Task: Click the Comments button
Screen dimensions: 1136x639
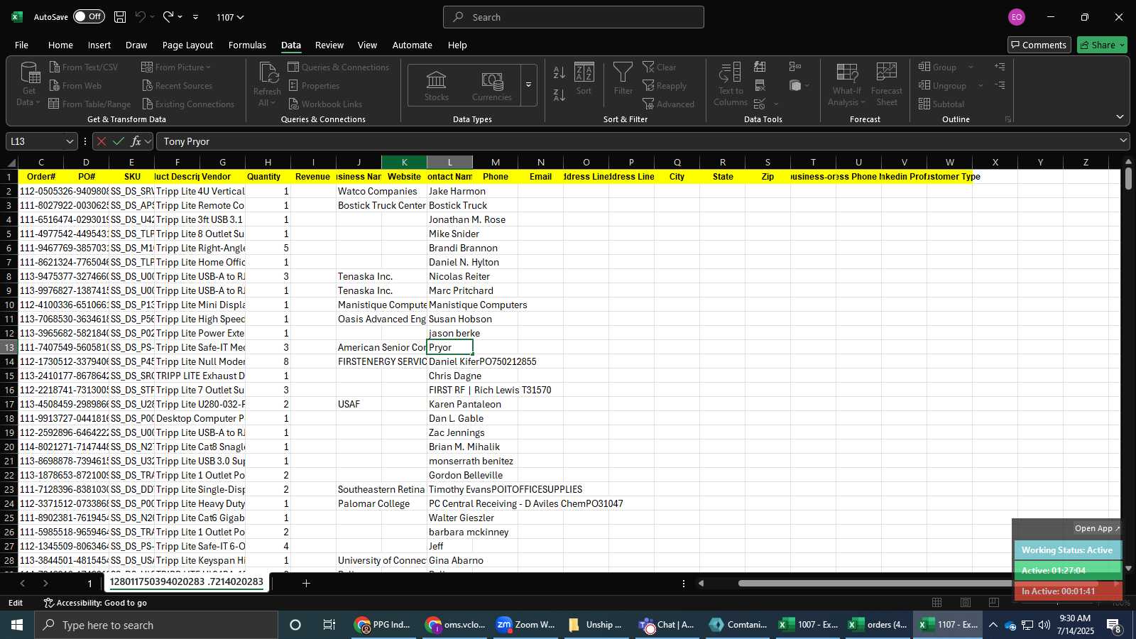Action: point(1039,45)
